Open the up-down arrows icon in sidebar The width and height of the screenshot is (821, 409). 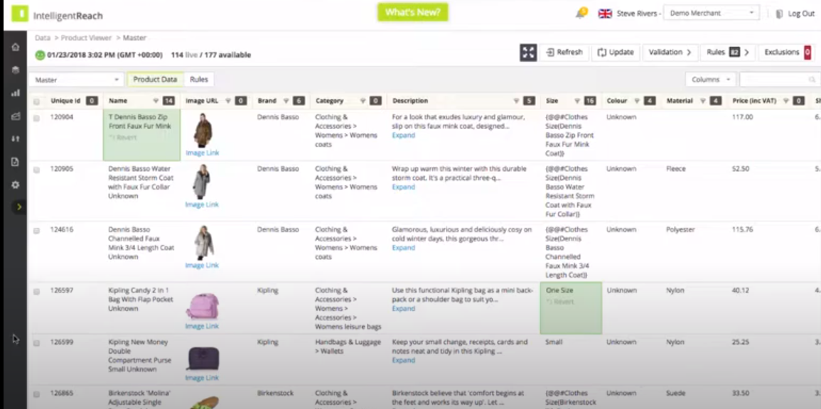pyautogui.click(x=15, y=138)
